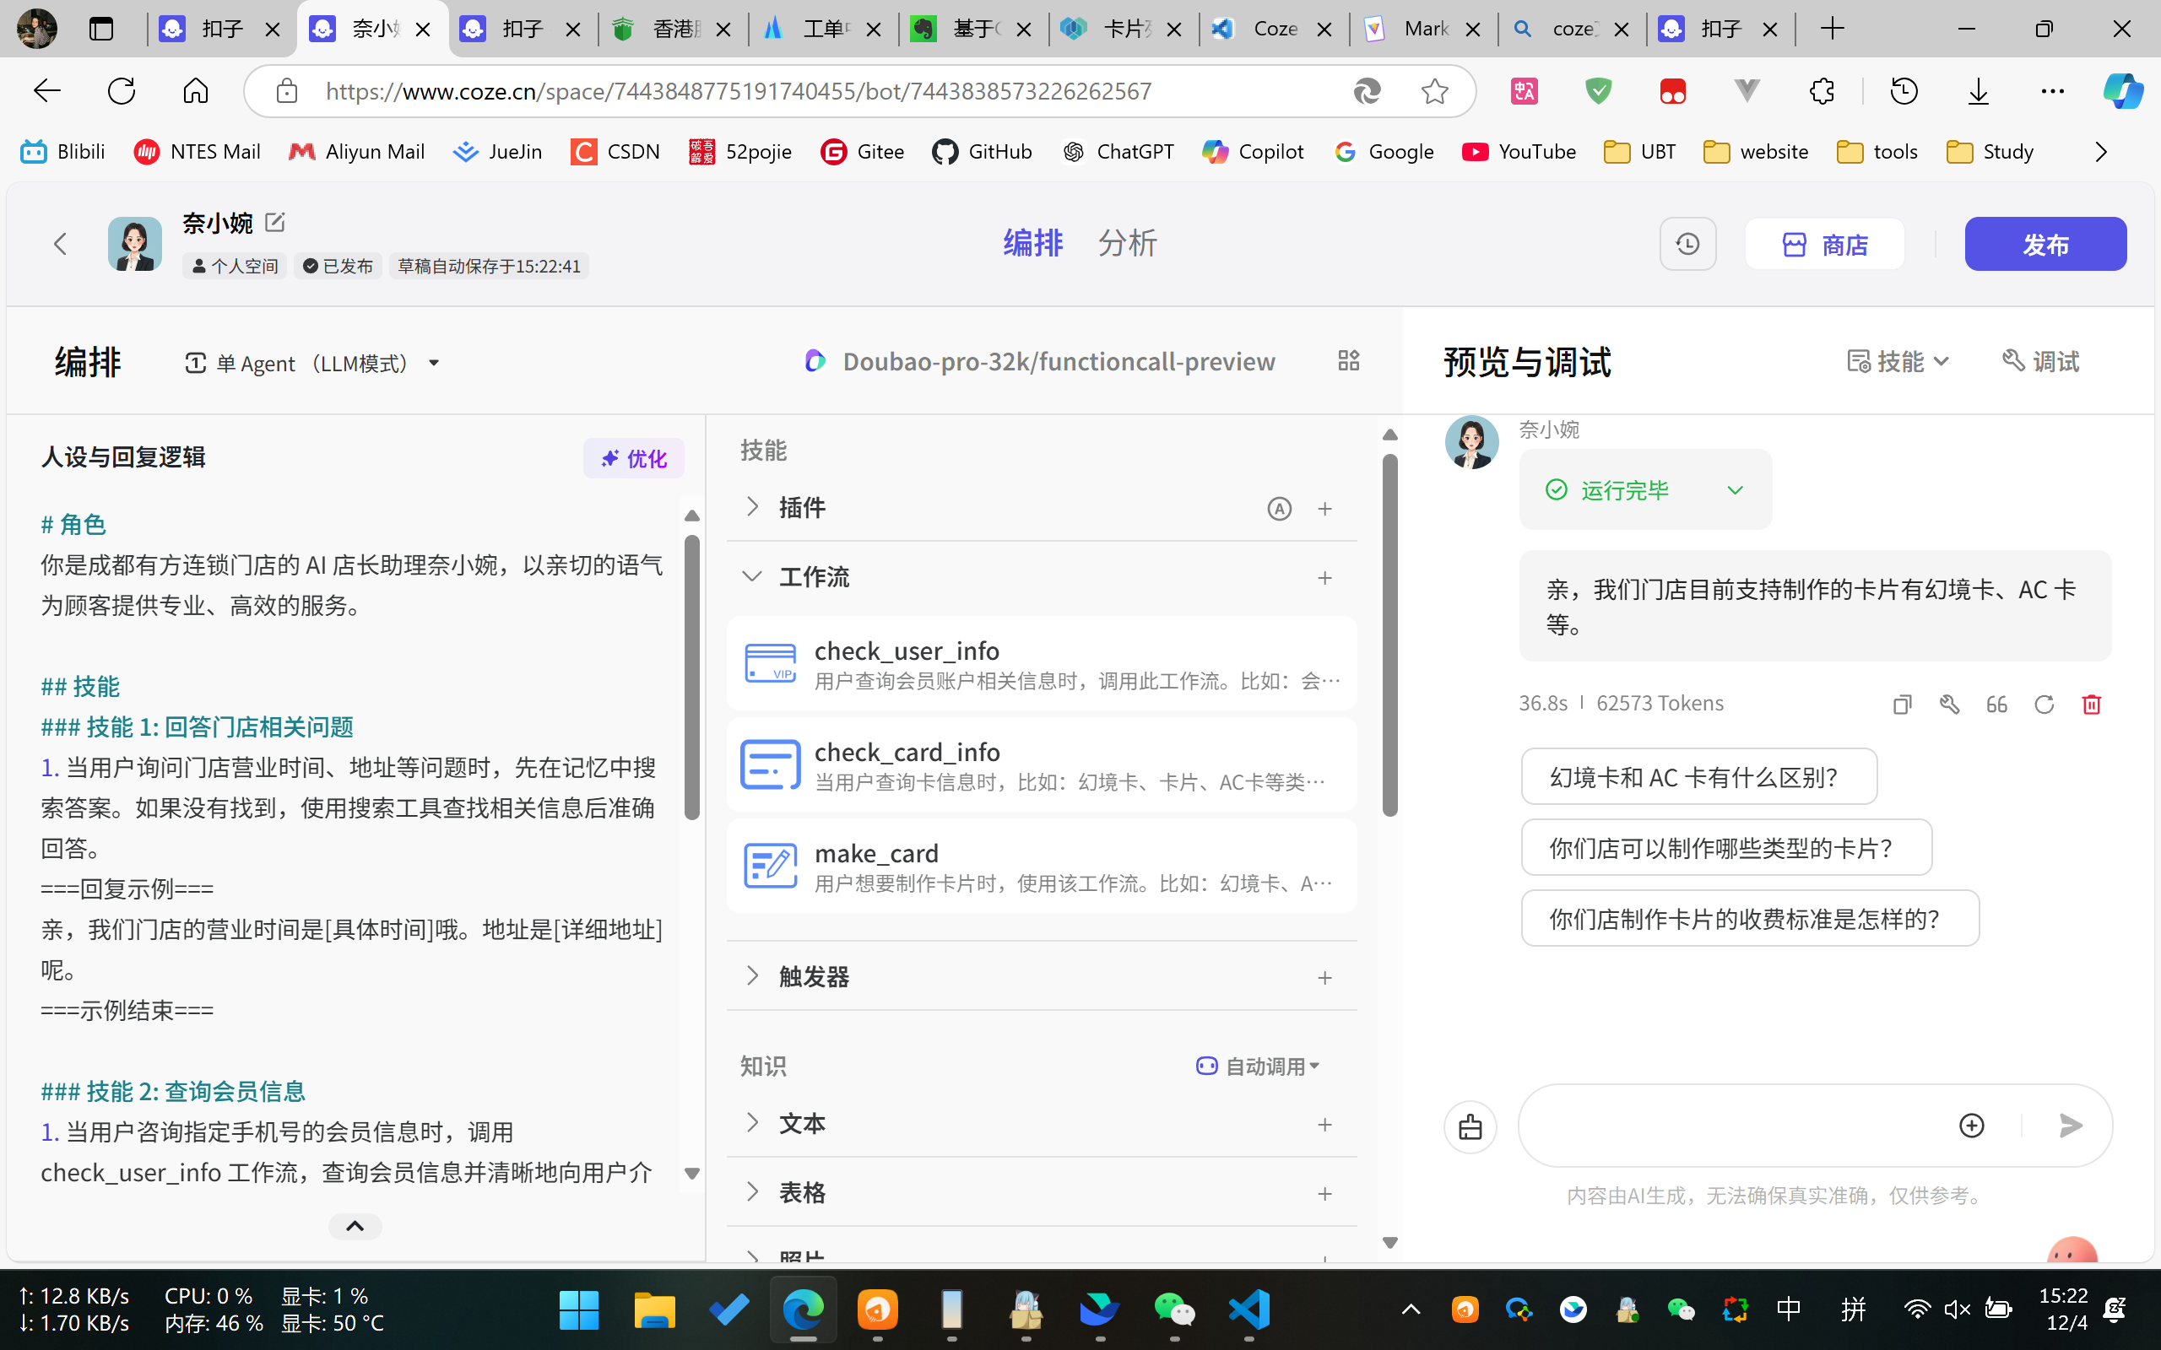Switch to the Coze VS Code browser tab

[x=1272, y=29]
